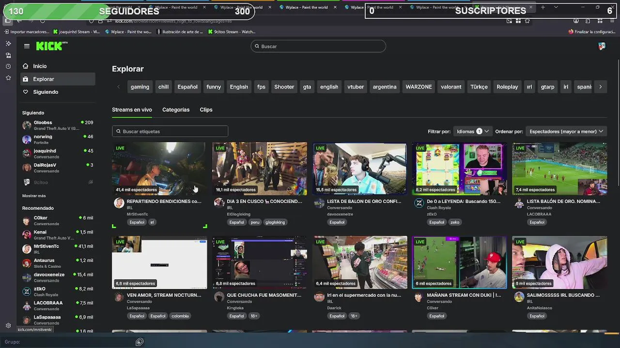Click the Kick logo

(x=51, y=46)
